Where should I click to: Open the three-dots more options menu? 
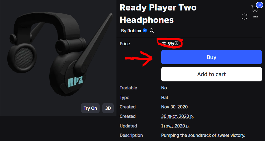(256, 17)
